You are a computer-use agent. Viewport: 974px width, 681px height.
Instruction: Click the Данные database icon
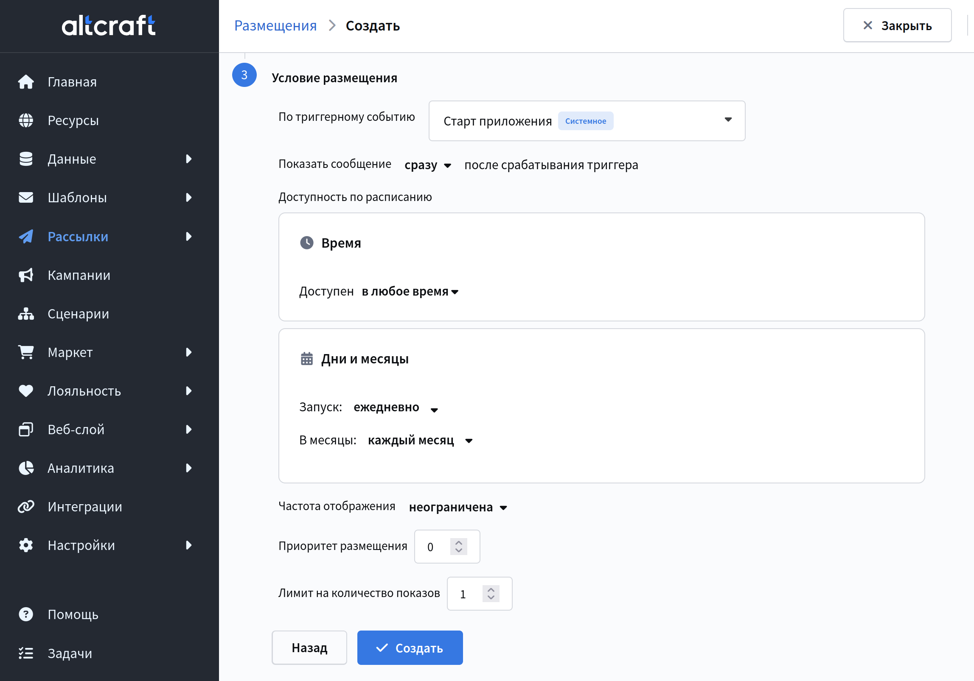click(26, 159)
